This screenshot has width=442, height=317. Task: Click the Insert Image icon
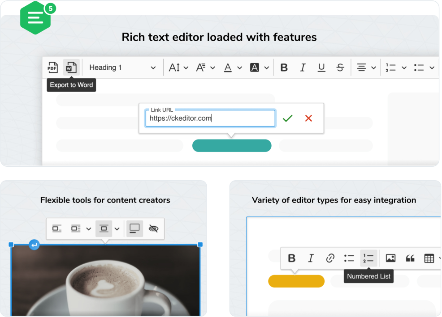pyautogui.click(x=390, y=258)
